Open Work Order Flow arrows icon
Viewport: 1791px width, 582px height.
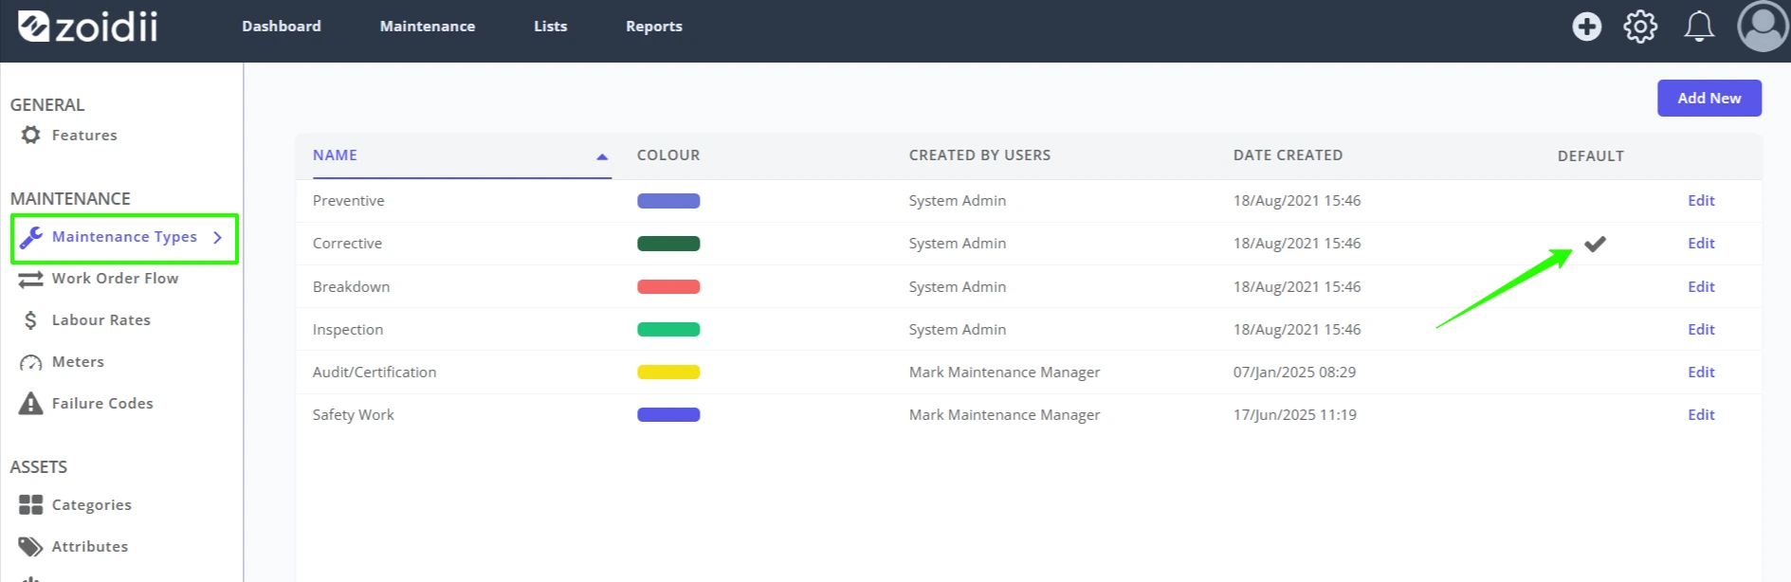pos(31,279)
